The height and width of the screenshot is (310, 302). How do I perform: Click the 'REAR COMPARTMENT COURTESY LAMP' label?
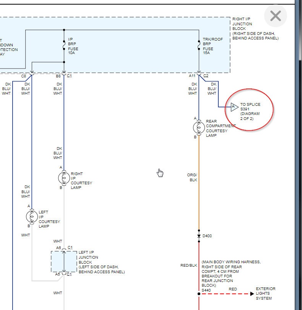[x=221, y=128]
